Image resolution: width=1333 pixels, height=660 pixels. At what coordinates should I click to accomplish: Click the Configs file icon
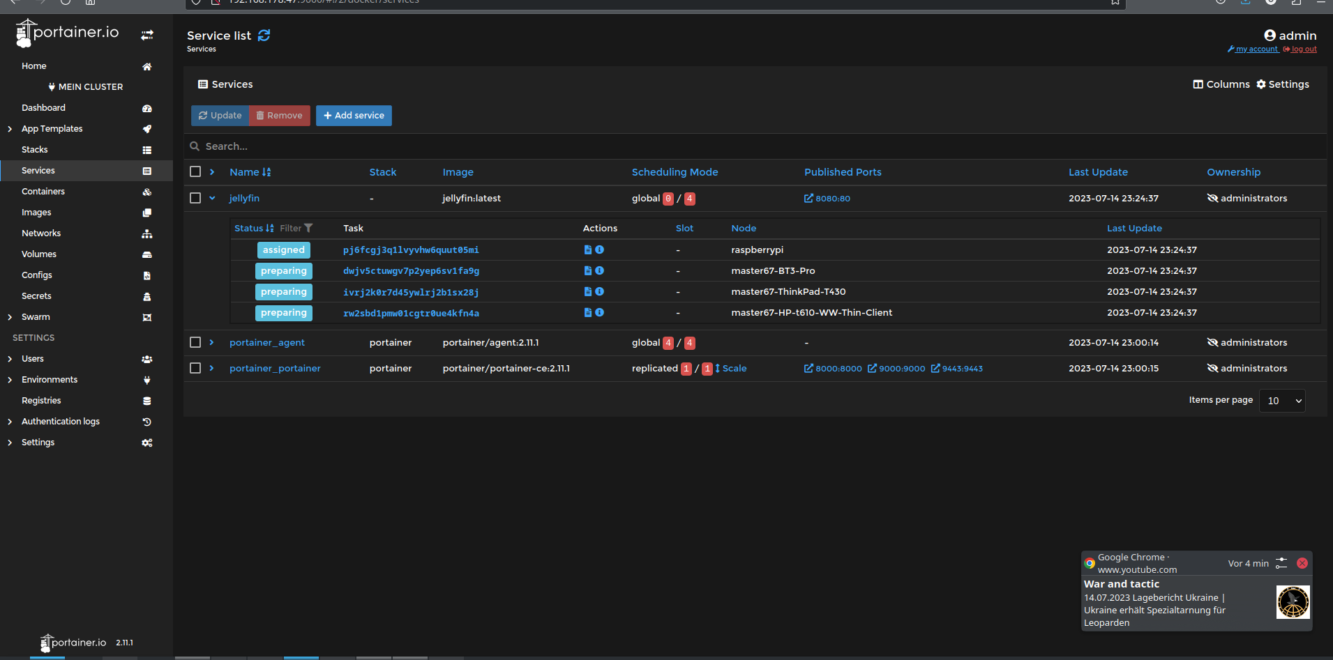tap(147, 275)
